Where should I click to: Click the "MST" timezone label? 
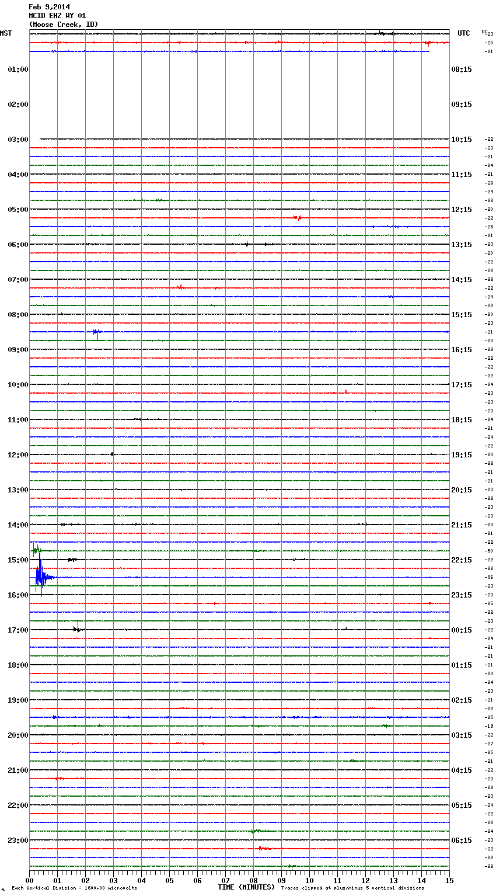pyautogui.click(x=6, y=33)
